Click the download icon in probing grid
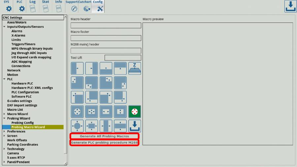The width and height of the screenshot is (297, 167). point(135,126)
